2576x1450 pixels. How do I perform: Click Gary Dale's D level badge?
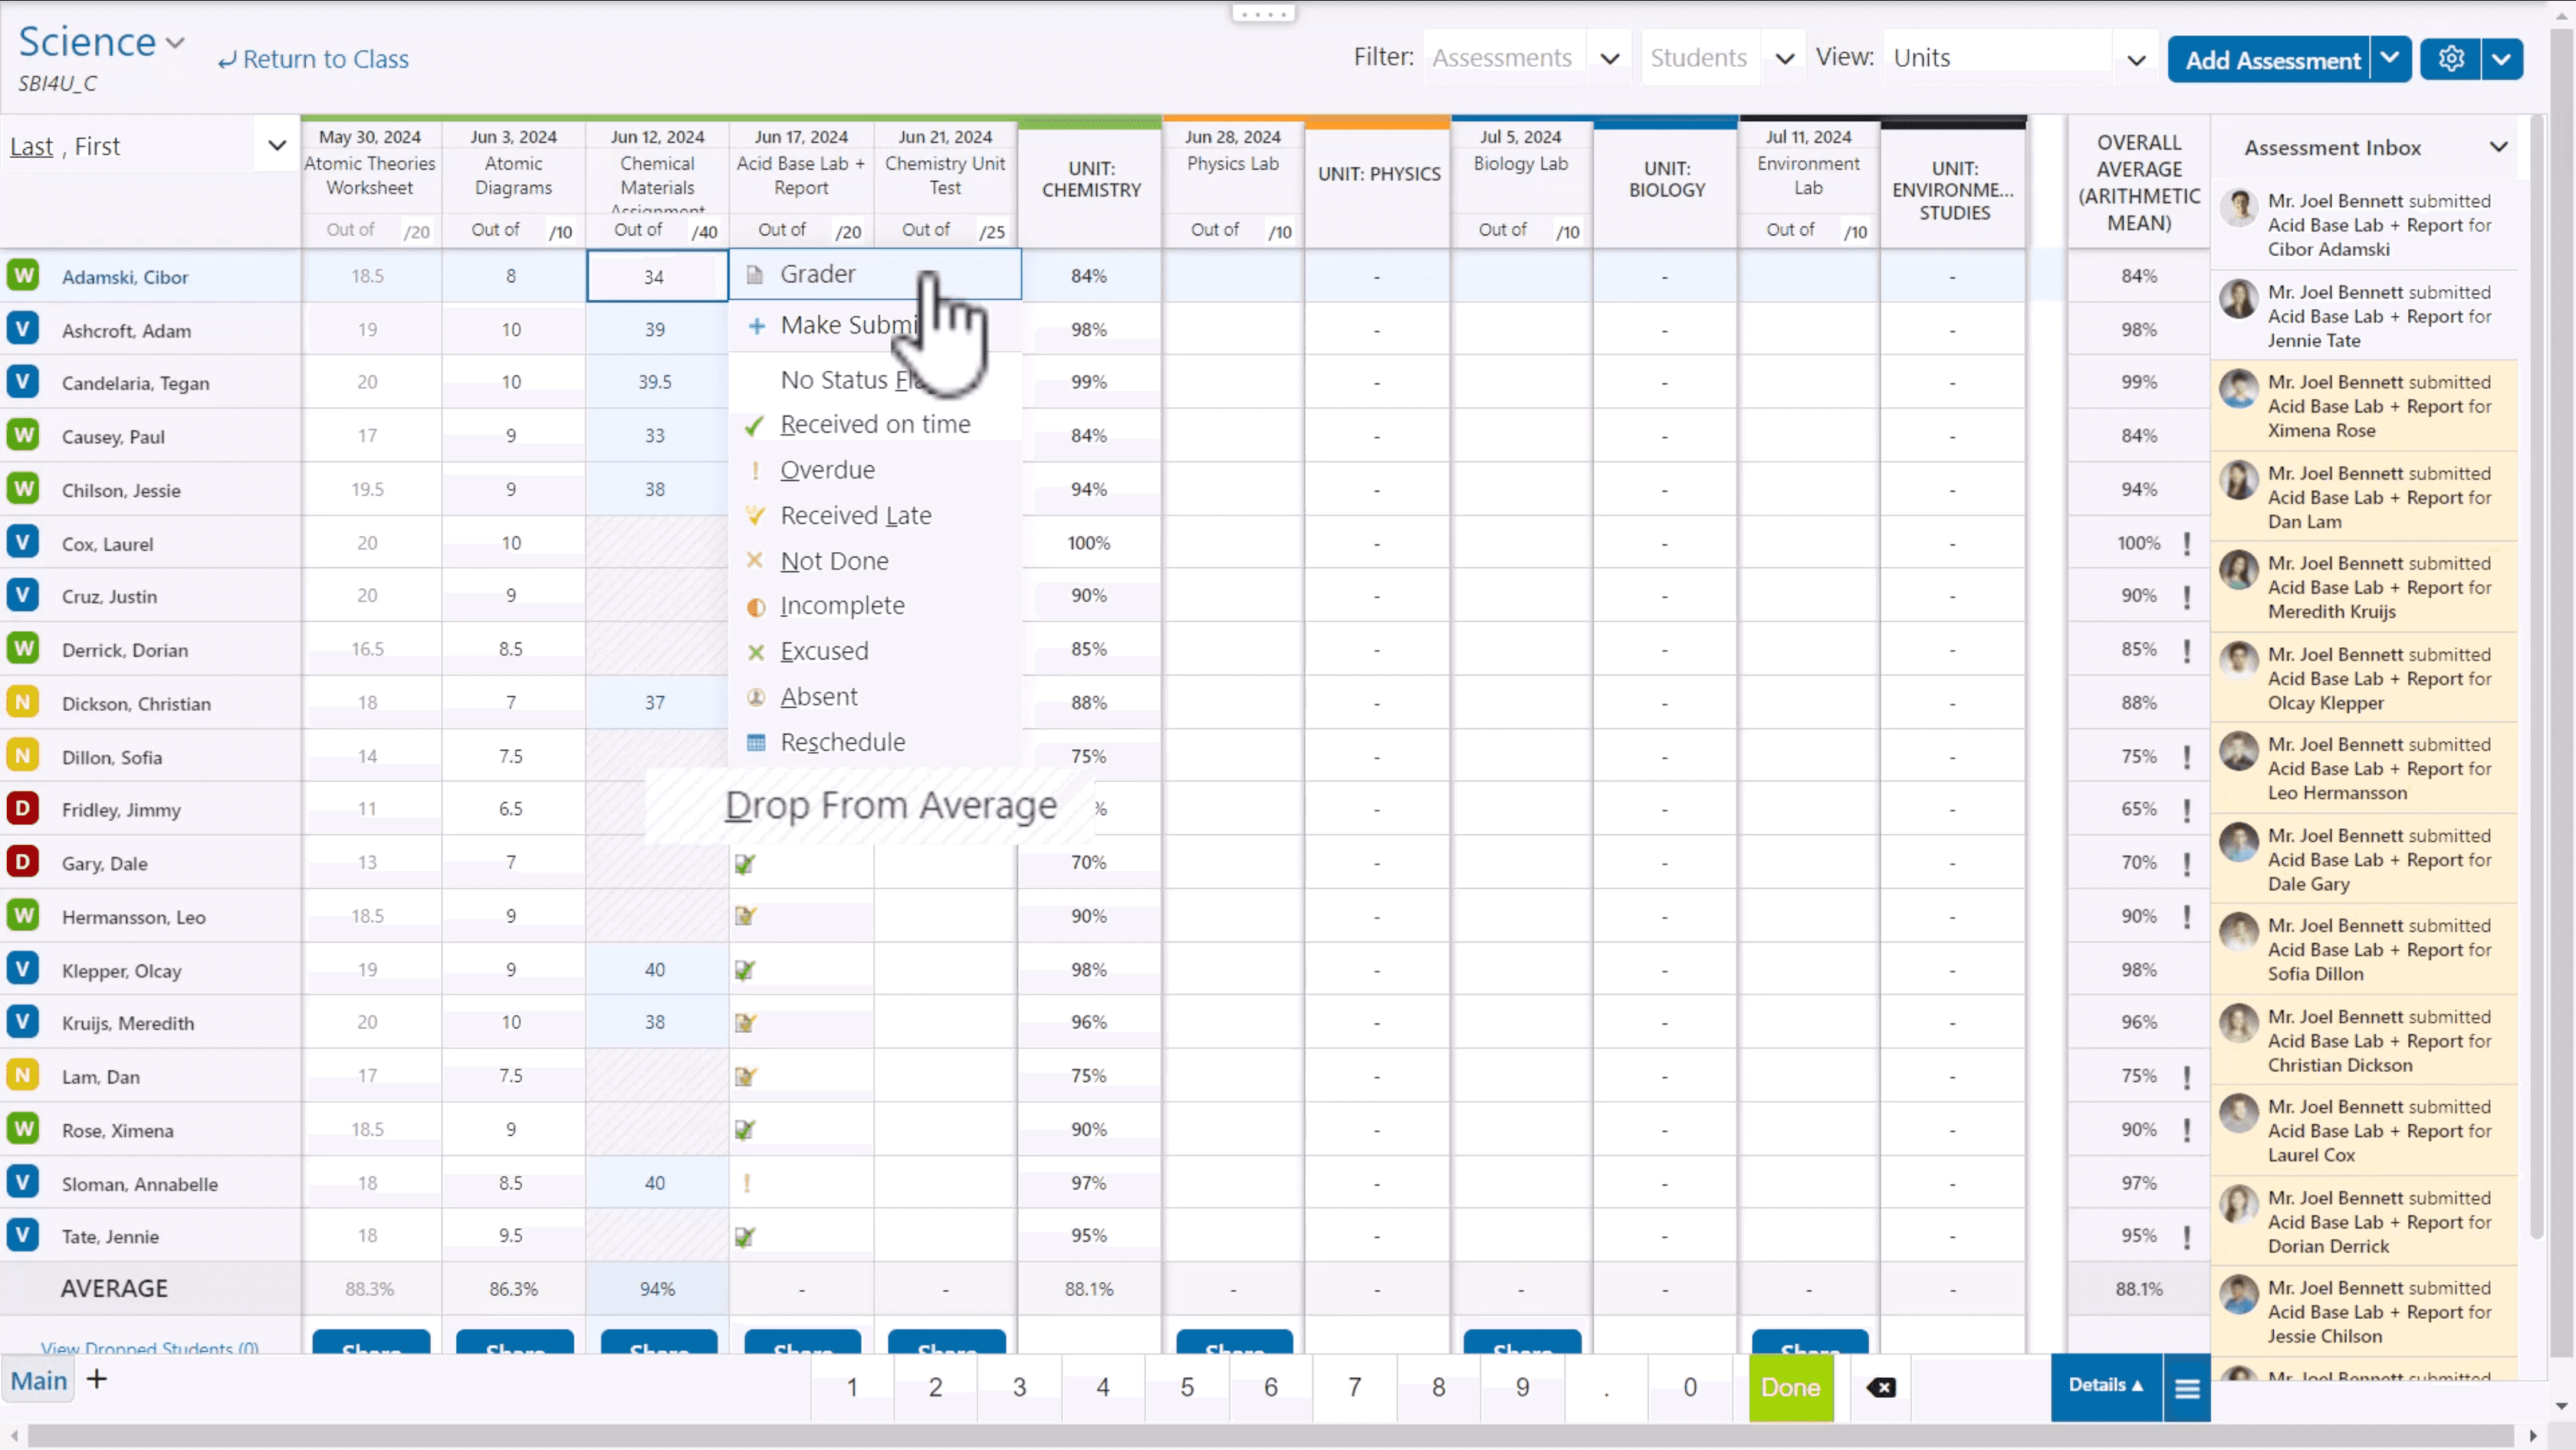pyautogui.click(x=23, y=862)
